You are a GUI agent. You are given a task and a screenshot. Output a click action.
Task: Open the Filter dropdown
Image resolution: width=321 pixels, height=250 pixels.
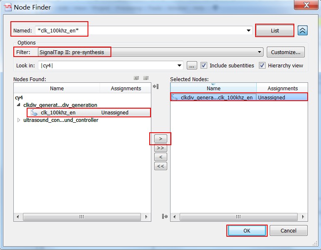150,52
